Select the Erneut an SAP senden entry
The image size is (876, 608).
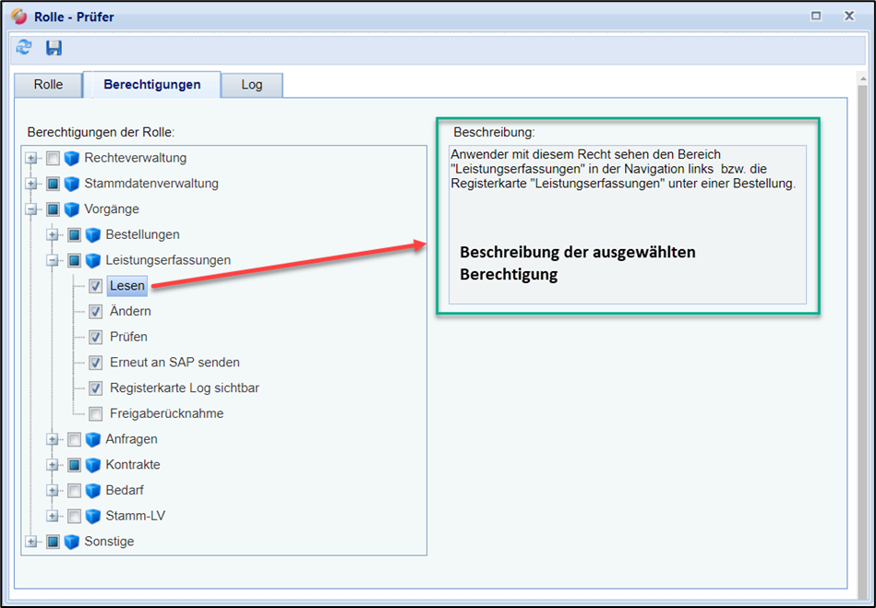click(174, 363)
